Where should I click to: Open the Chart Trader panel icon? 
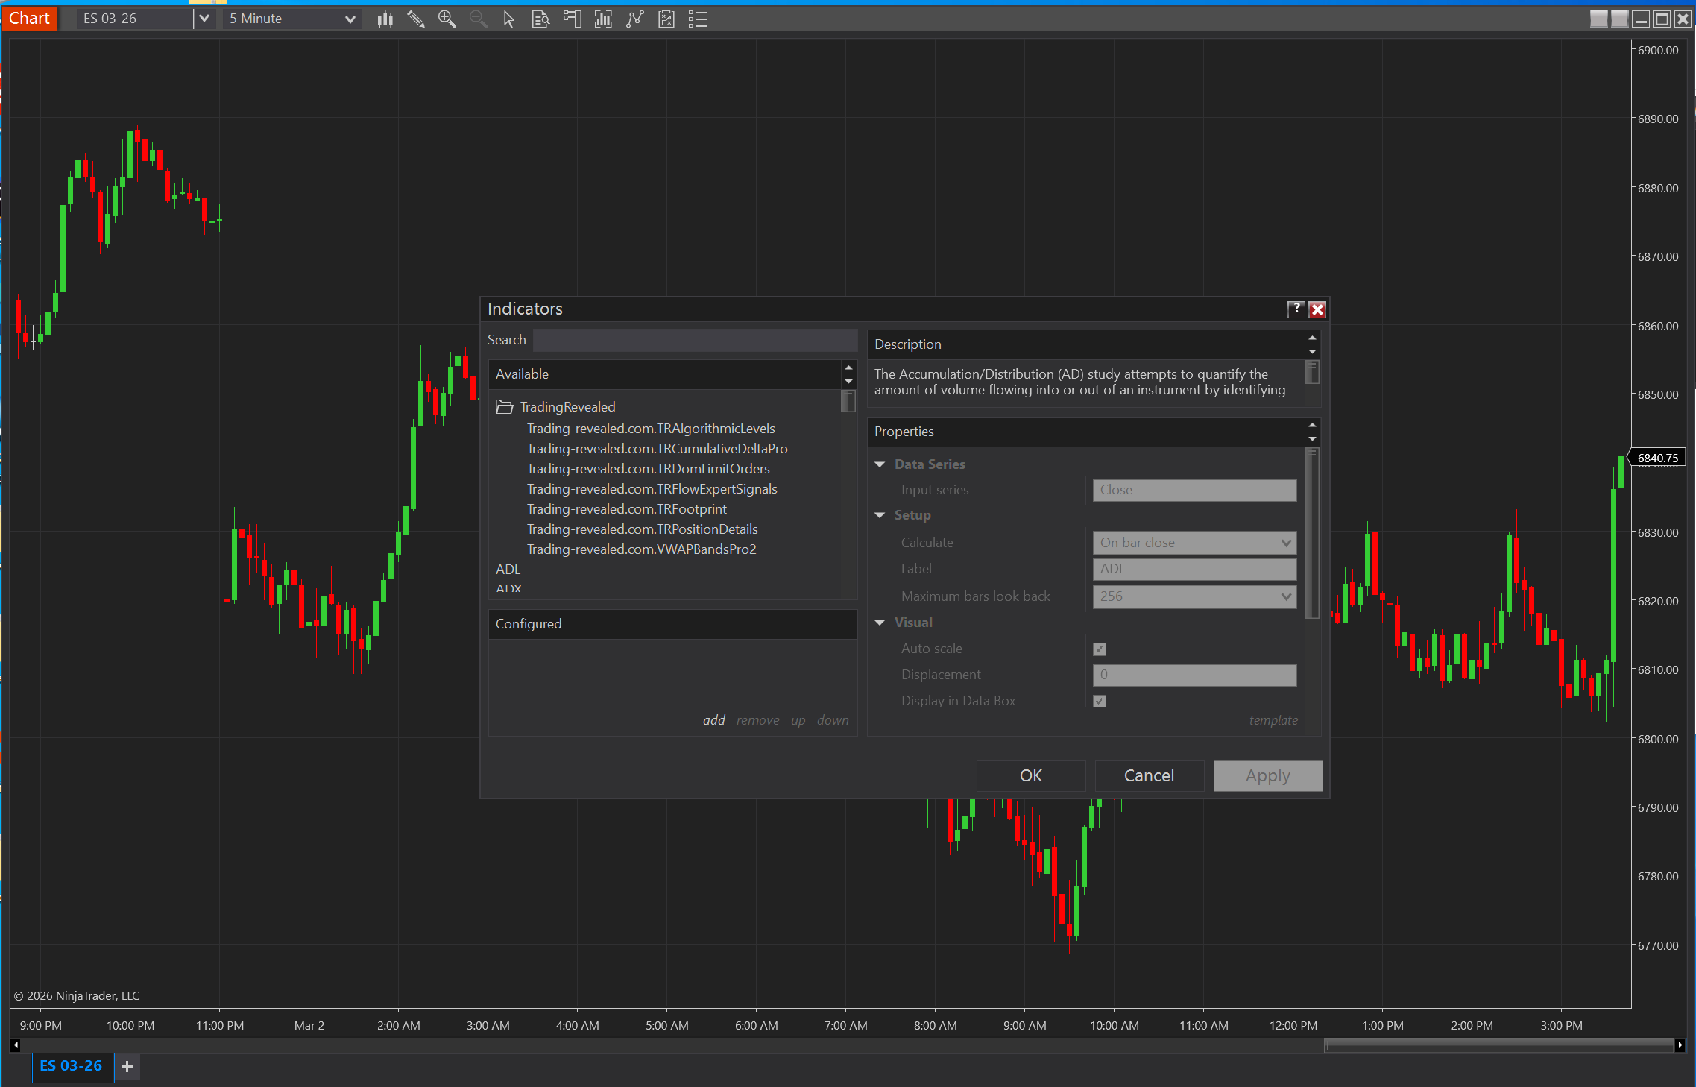(x=572, y=19)
